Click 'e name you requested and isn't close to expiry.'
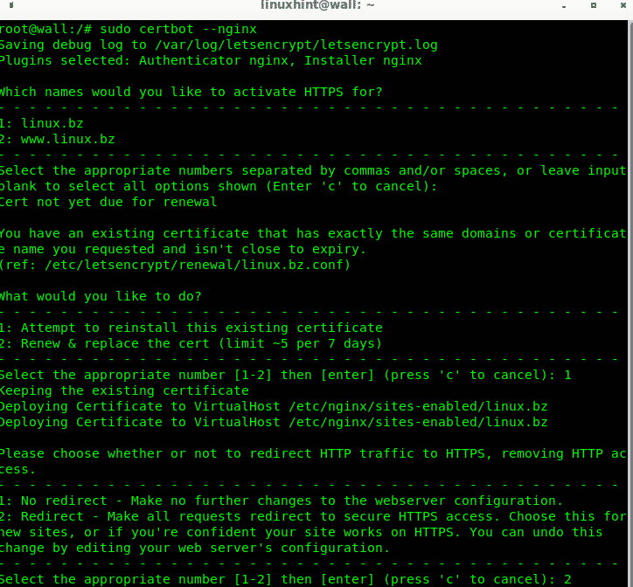633x587 pixels. tap(183, 249)
